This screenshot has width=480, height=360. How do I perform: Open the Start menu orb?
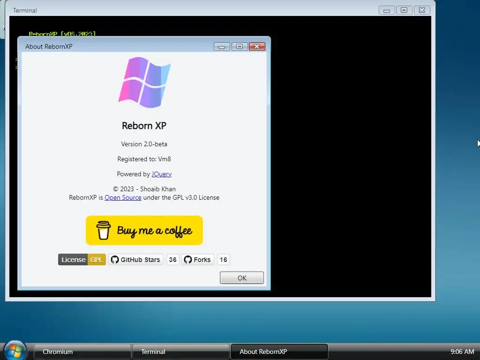tap(15, 350)
